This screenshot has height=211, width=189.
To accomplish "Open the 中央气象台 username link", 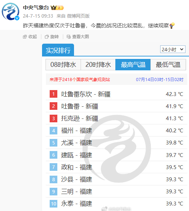I will (x=36, y=8).
